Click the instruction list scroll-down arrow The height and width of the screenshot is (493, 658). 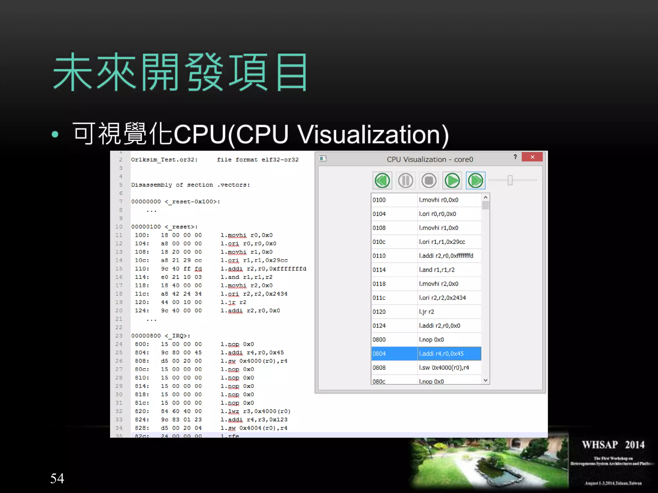coord(486,380)
